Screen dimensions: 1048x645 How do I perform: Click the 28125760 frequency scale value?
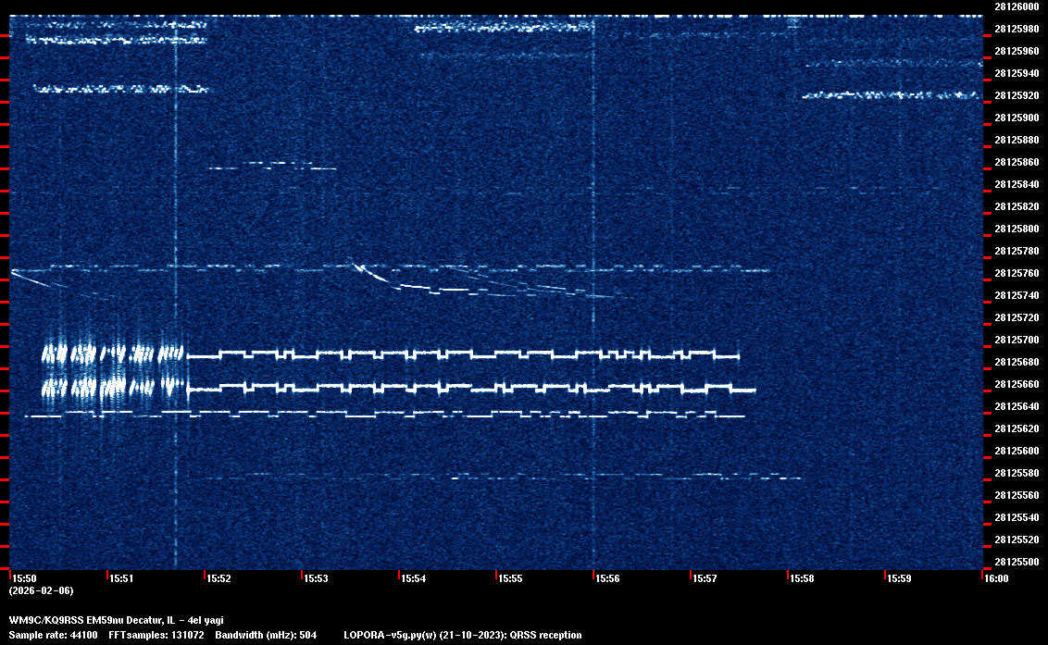point(1016,273)
